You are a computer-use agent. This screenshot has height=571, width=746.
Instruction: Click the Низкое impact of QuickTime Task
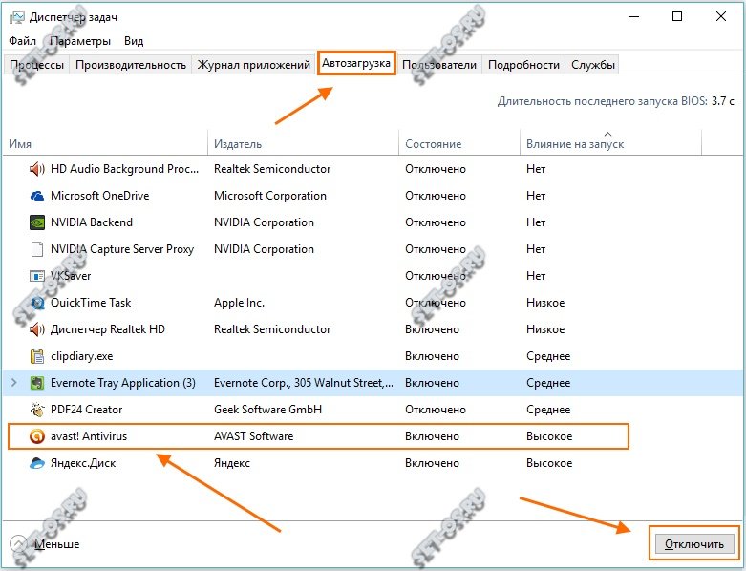click(x=545, y=303)
